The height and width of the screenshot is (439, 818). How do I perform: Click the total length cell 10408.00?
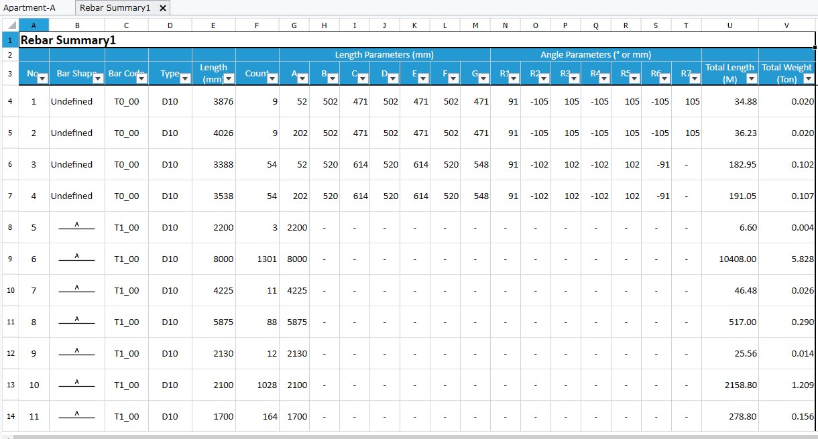pyautogui.click(x=729, y=259)
